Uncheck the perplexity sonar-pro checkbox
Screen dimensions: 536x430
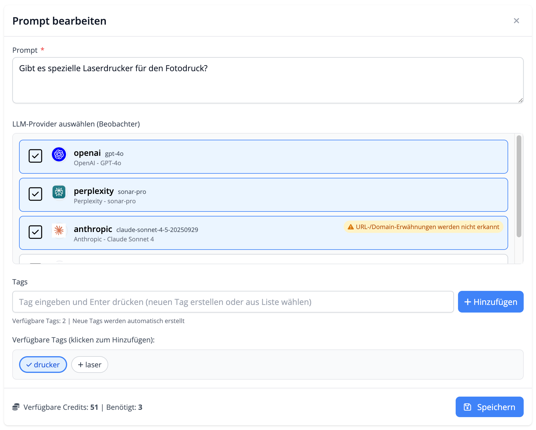point(35,194)
